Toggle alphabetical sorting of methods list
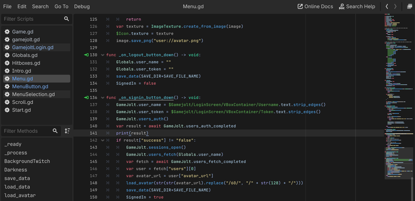 [67, 131]
